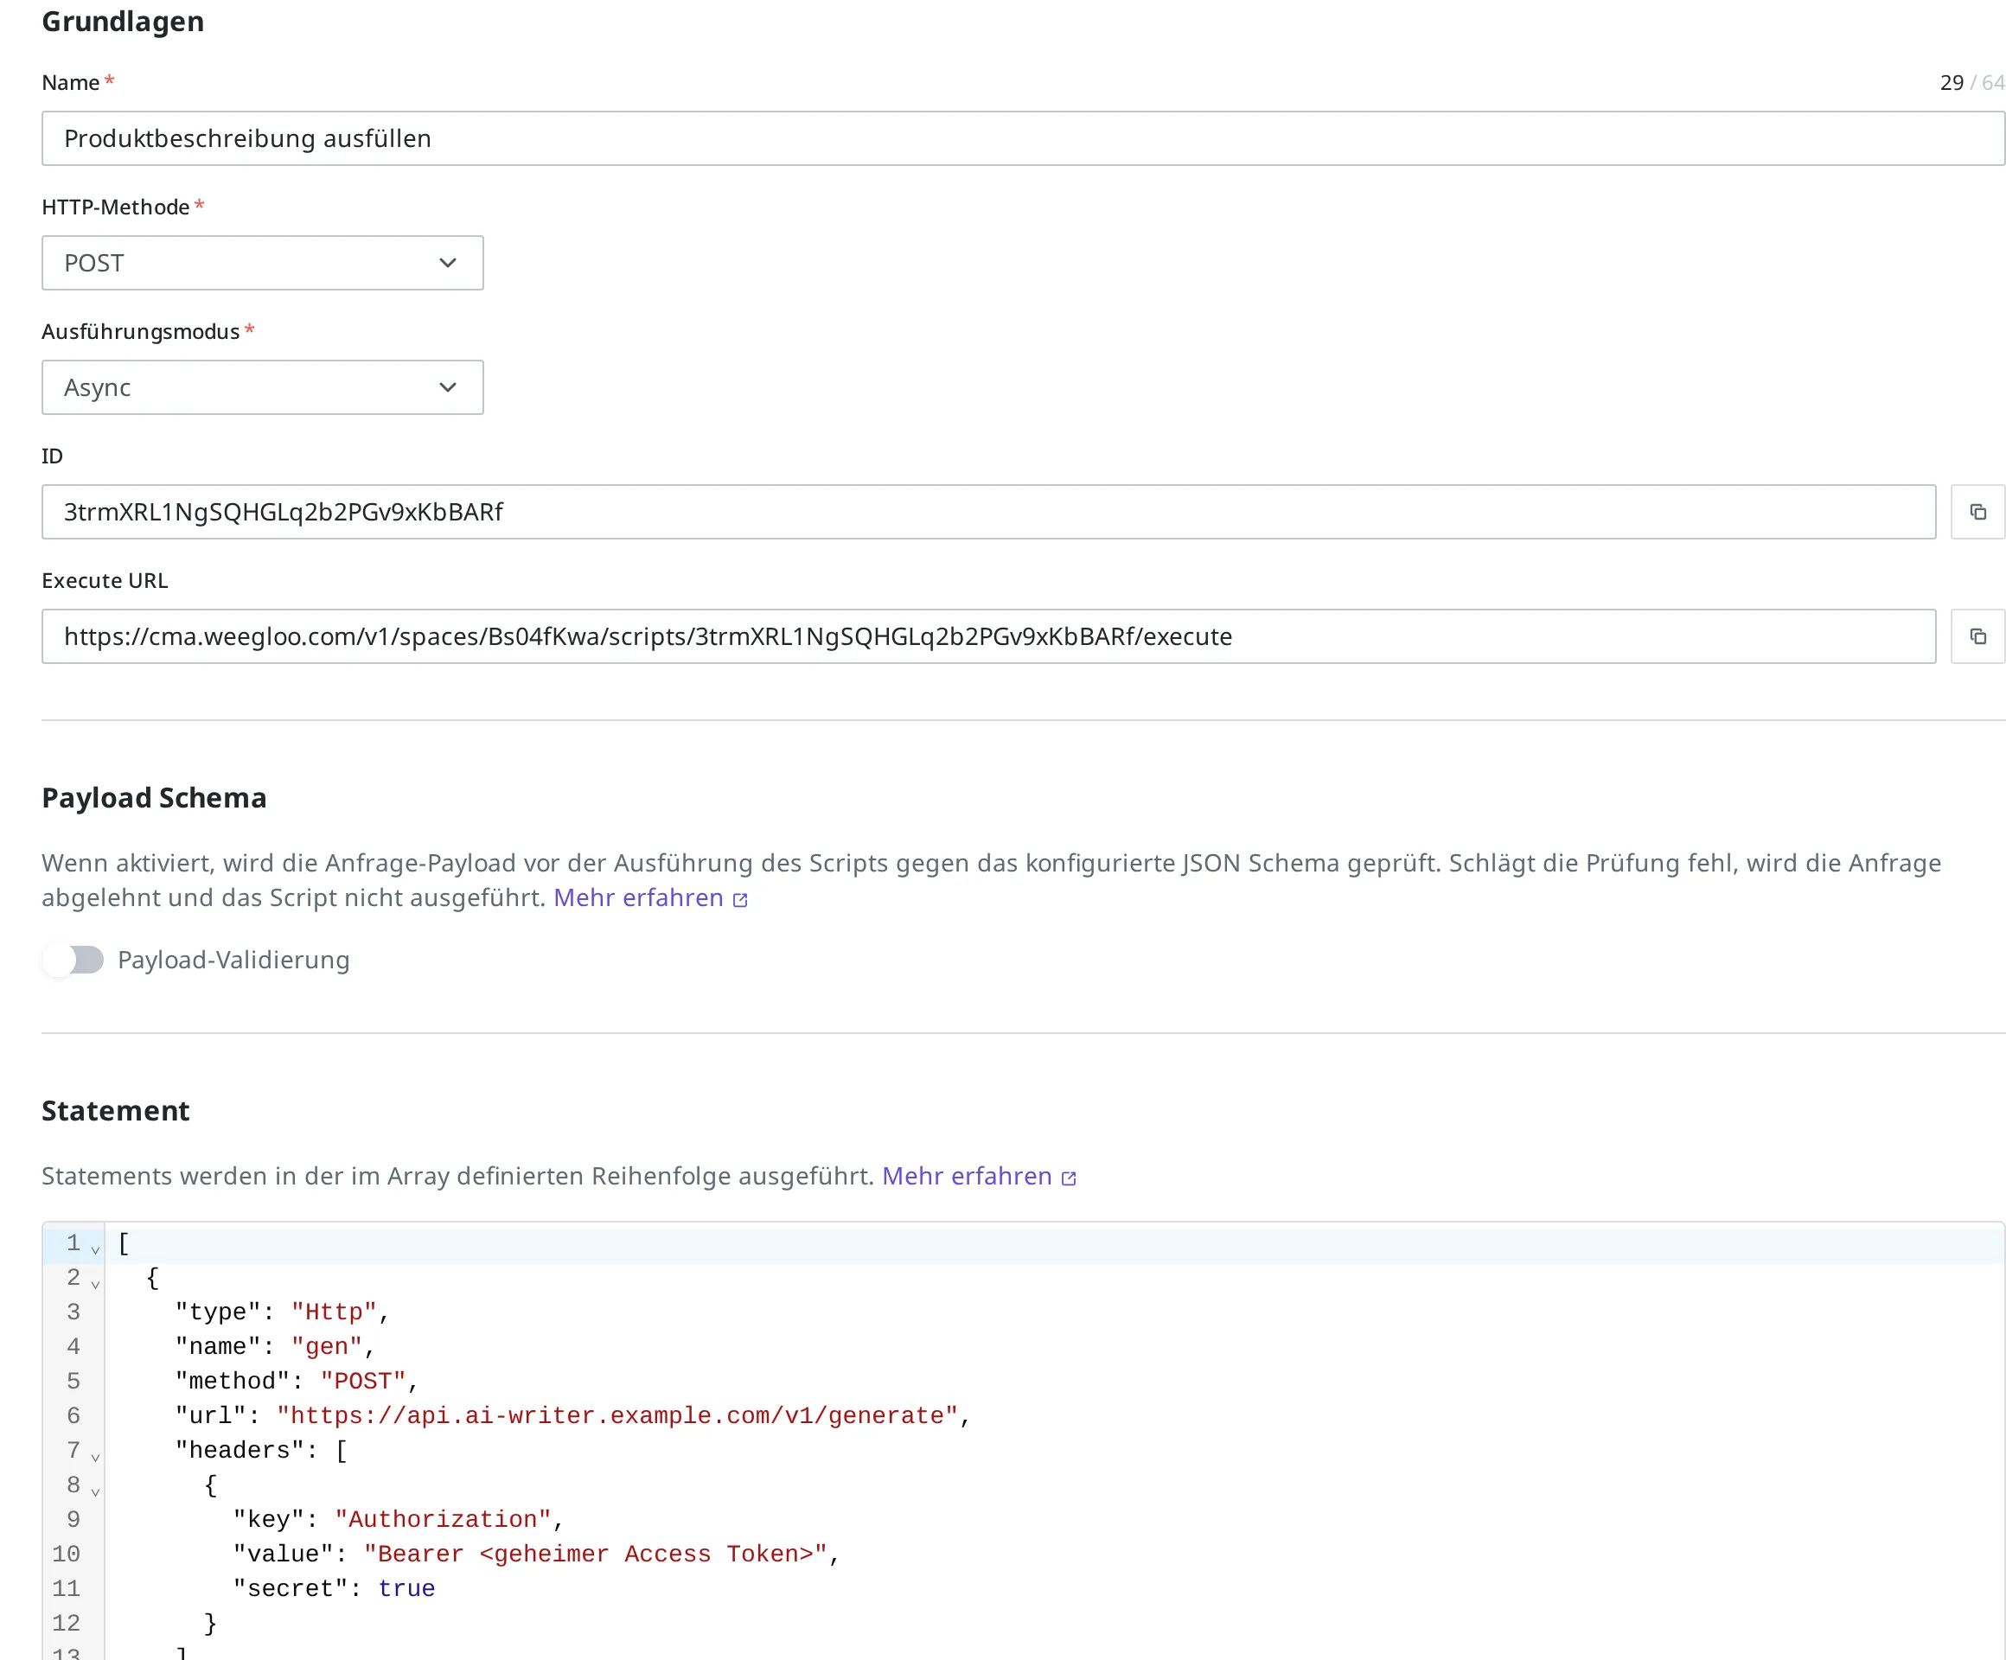Viewport: 2006px width, 1660px height.
Task: Click line number 12 in the gutter
Action: tap(66, 1623)
